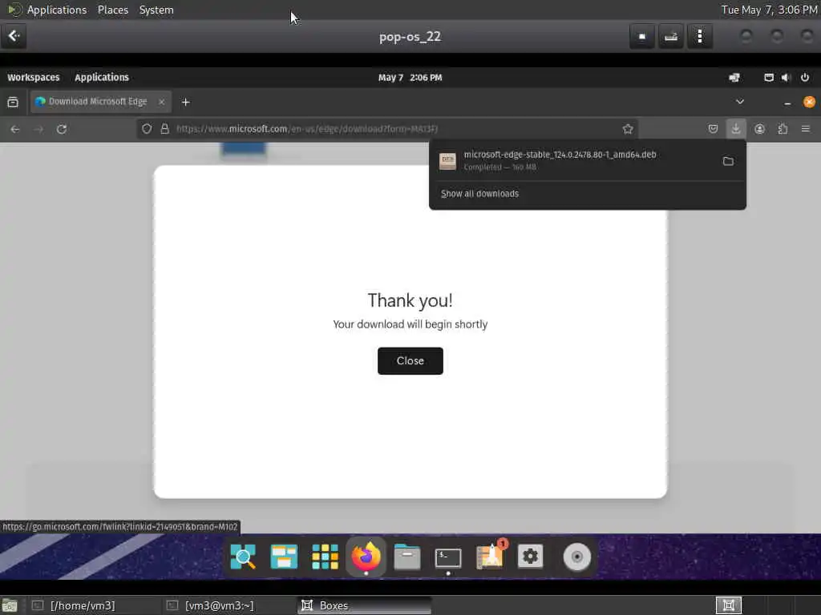Open the Boxes keyboard shortcuts icon

pos(671,36)
